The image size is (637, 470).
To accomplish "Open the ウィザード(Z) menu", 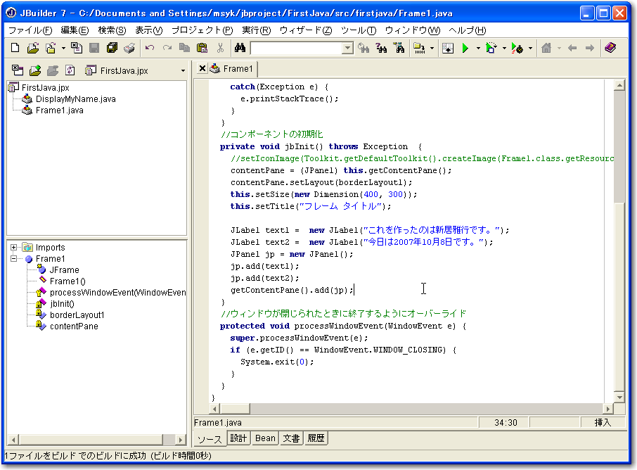I will tap(305, 30).
